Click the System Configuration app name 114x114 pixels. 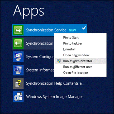[40, 57]
